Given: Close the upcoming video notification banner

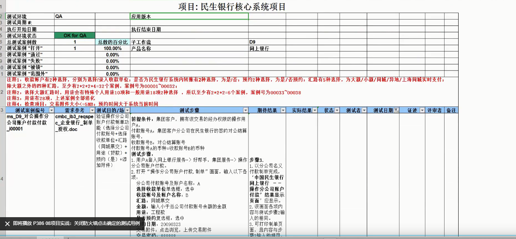Looking at the screenshot, I should (x=7, y=224).
